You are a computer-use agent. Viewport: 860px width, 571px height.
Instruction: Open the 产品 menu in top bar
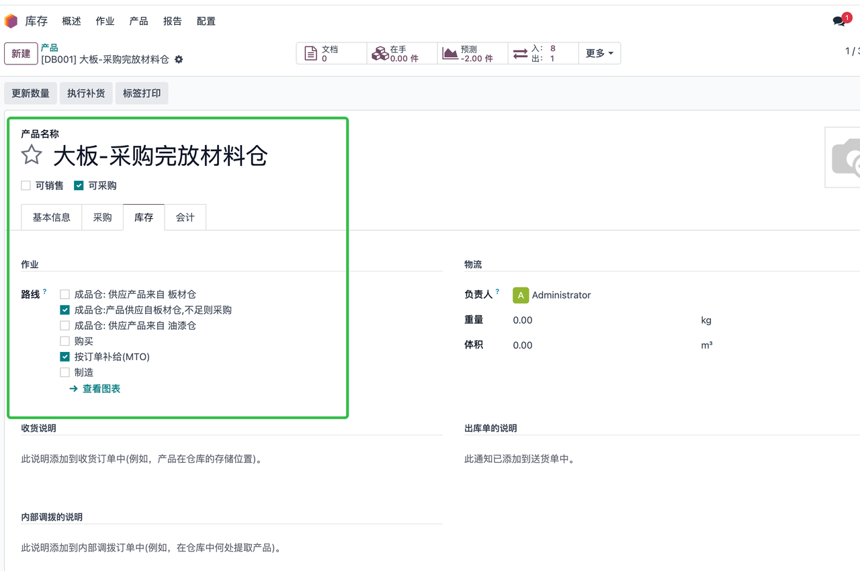[138, 21]
